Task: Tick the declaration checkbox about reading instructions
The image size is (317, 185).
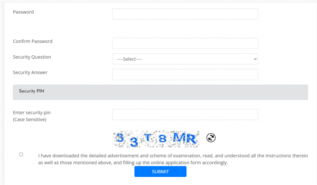Action: 21,154
